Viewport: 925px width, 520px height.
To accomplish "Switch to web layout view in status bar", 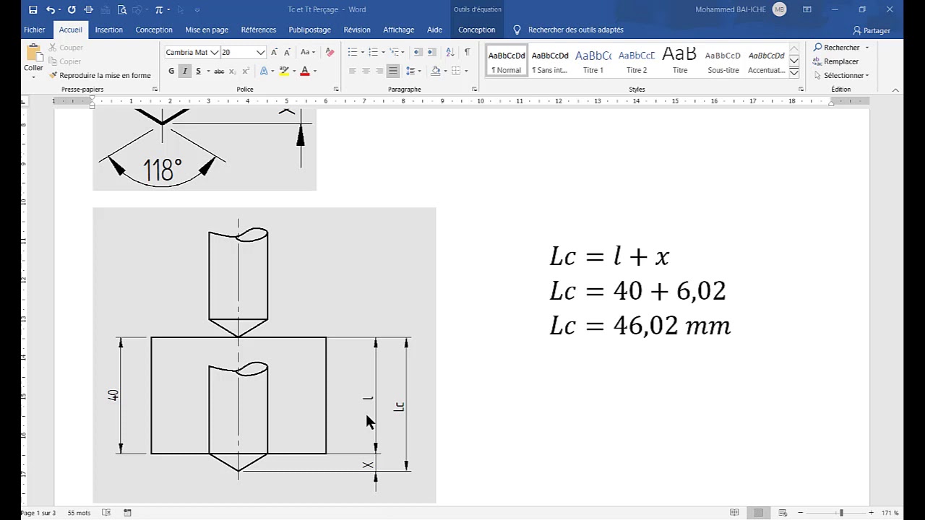I will click(x=783, y=513).
